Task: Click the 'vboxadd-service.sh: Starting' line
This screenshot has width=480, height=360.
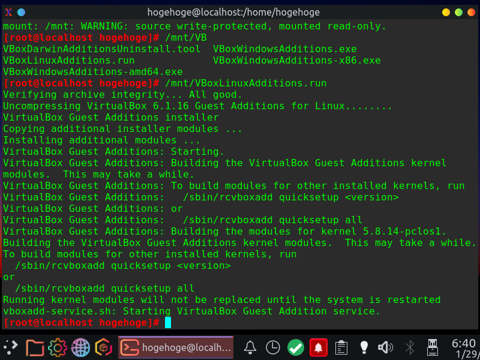Action: [x=191, y=311]
